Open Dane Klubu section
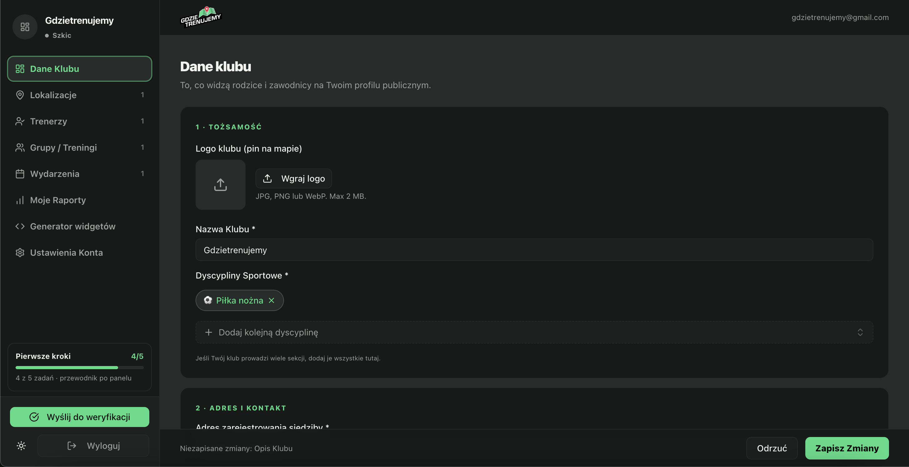Viewport: 909px width, 467px height. 80,69
